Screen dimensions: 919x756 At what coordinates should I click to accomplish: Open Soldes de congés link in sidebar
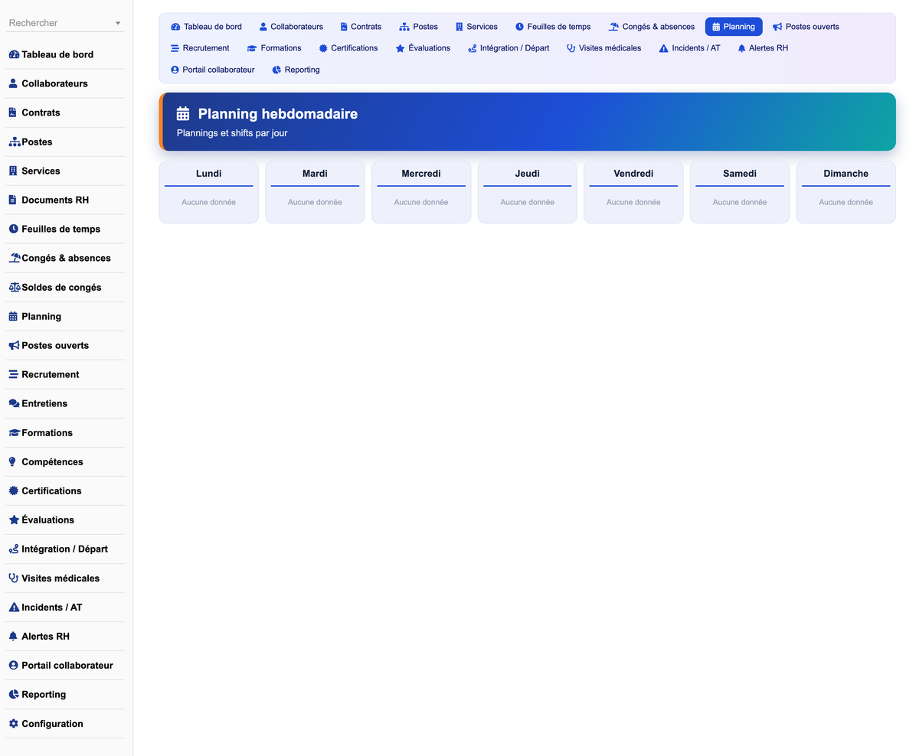61,287
